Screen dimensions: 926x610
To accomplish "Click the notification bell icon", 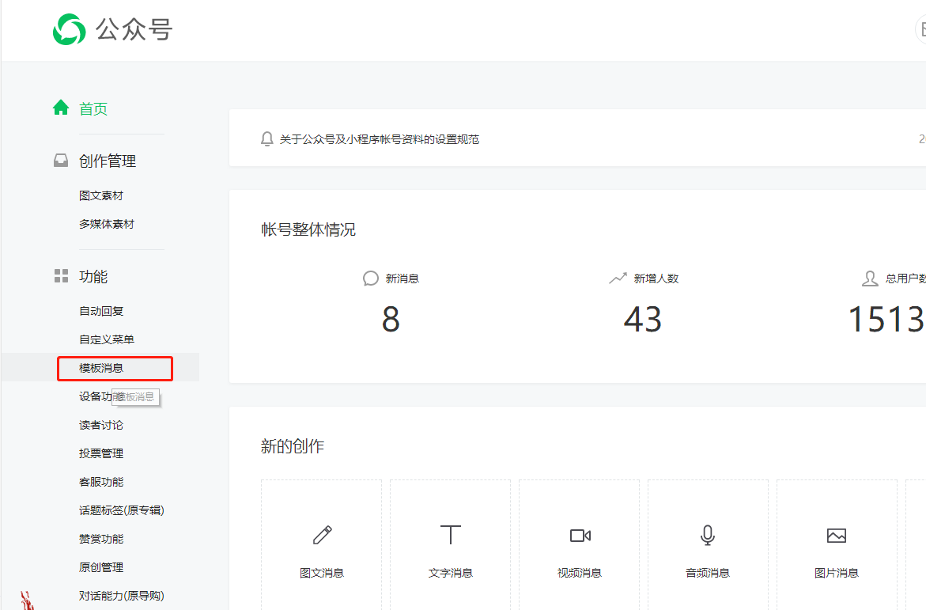I will click(x=267, y=139).
